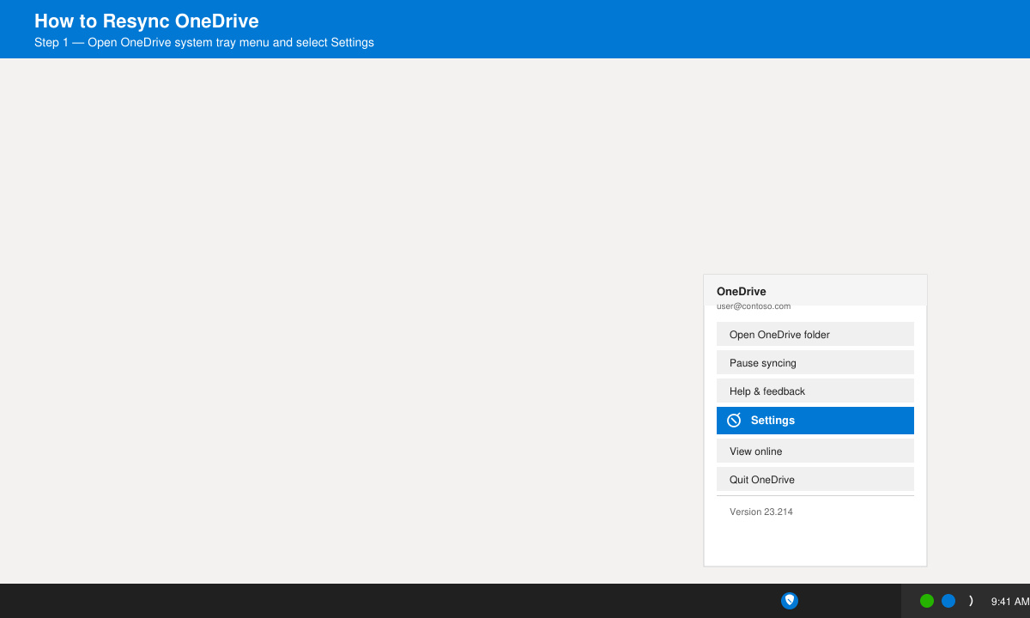
Task: Click the How to Resync OneDrive heading
Action: pyautogui.click(x=147, y=21)
